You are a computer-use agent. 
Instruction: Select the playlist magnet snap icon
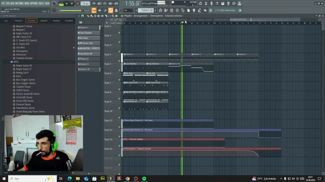point(82,16)
